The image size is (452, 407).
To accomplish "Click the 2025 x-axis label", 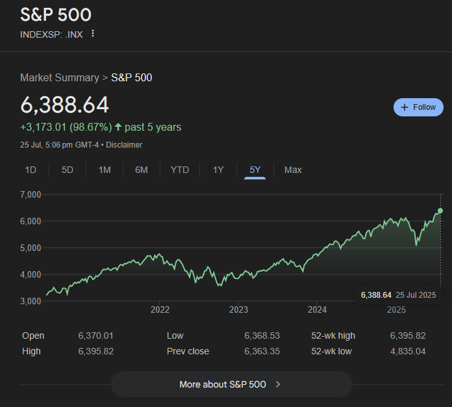I will tap(396, 309).
